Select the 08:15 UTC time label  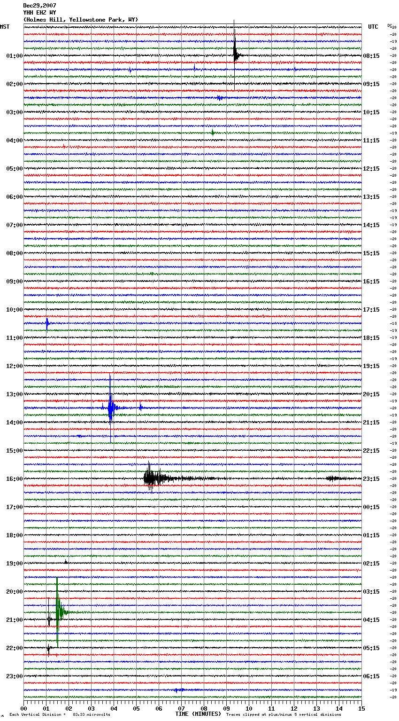[x=371, y=56]
